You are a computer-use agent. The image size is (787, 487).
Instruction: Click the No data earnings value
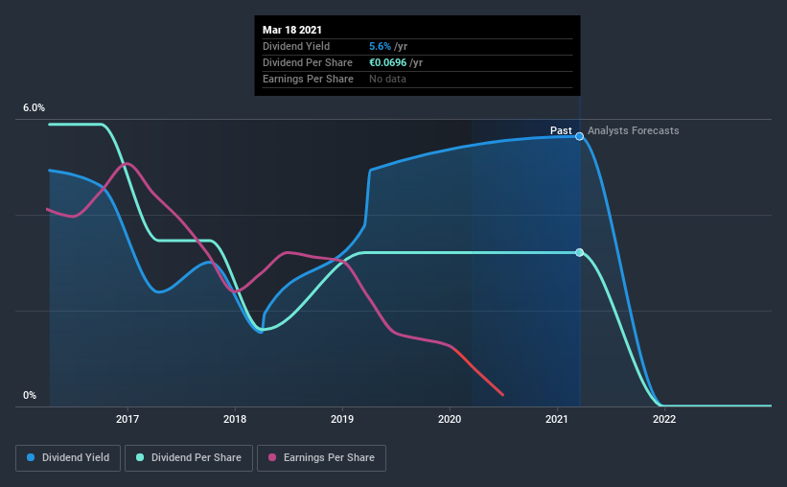point(387,79)
